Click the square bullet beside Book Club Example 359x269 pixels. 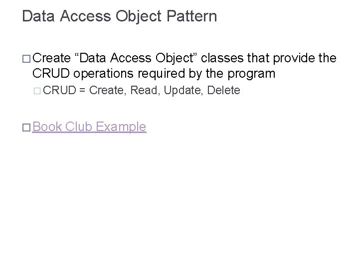click(x=26, y=128)
